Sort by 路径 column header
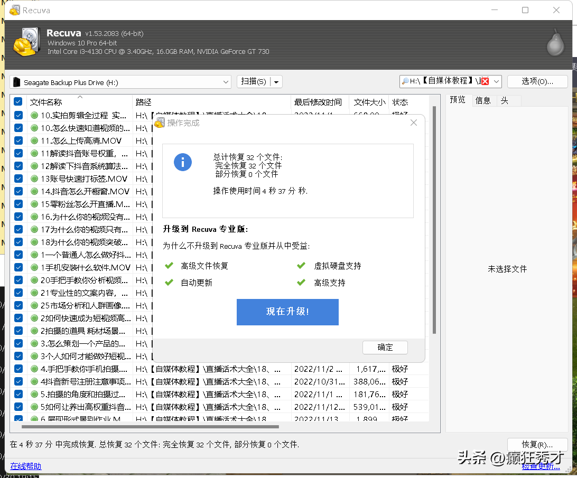The image size is (577, 478). coord(211,102)
